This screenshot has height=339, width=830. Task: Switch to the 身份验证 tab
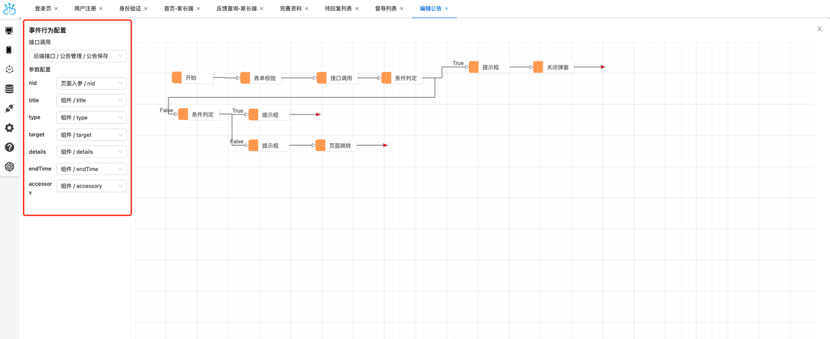(130, 9)
